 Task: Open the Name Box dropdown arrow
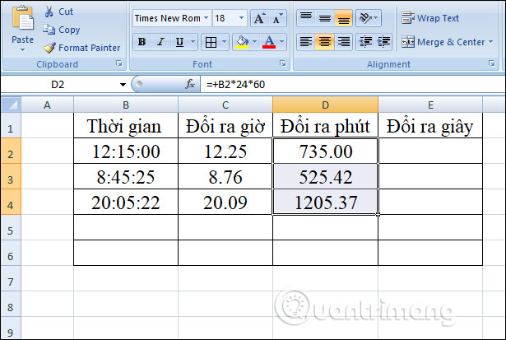point(123,85)
